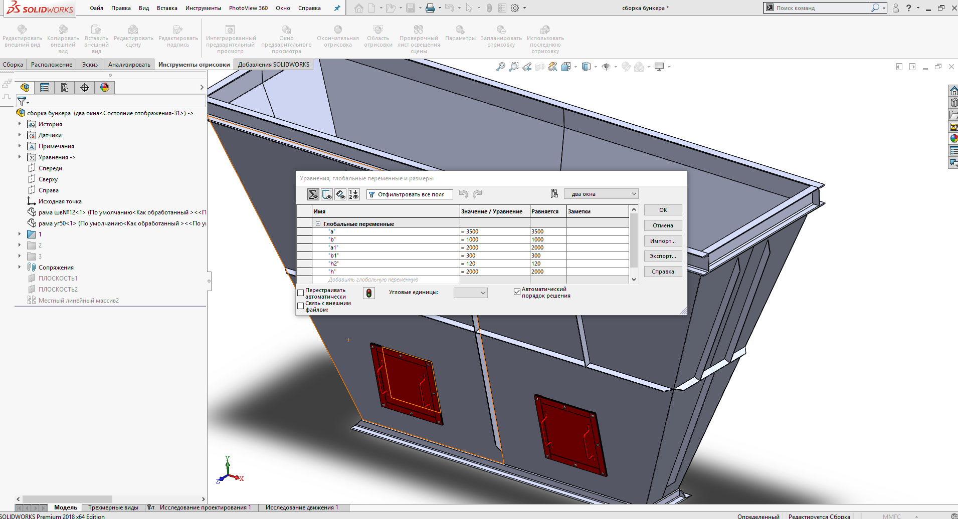Open the два окна configuration dropdown
The image size is (958, 519).
[x=601, y=194]
